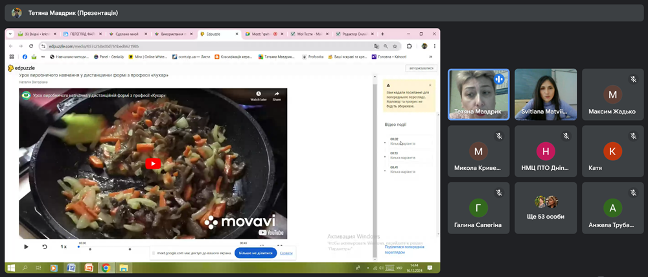This screenshot has height=277, width=648.
Task: Click the Watch later clock icon
Action: 259,95
